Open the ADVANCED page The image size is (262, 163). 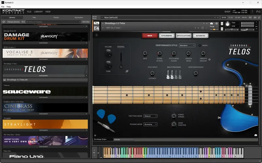point(200,36)
